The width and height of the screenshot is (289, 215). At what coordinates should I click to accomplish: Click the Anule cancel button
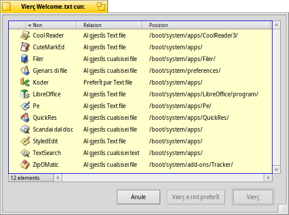point(139,197)
